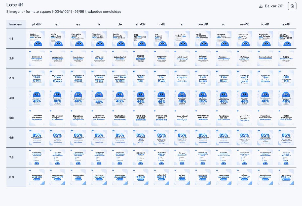
Task: Open the ar thumbnail in row 2:8
Action: point(182,58)
